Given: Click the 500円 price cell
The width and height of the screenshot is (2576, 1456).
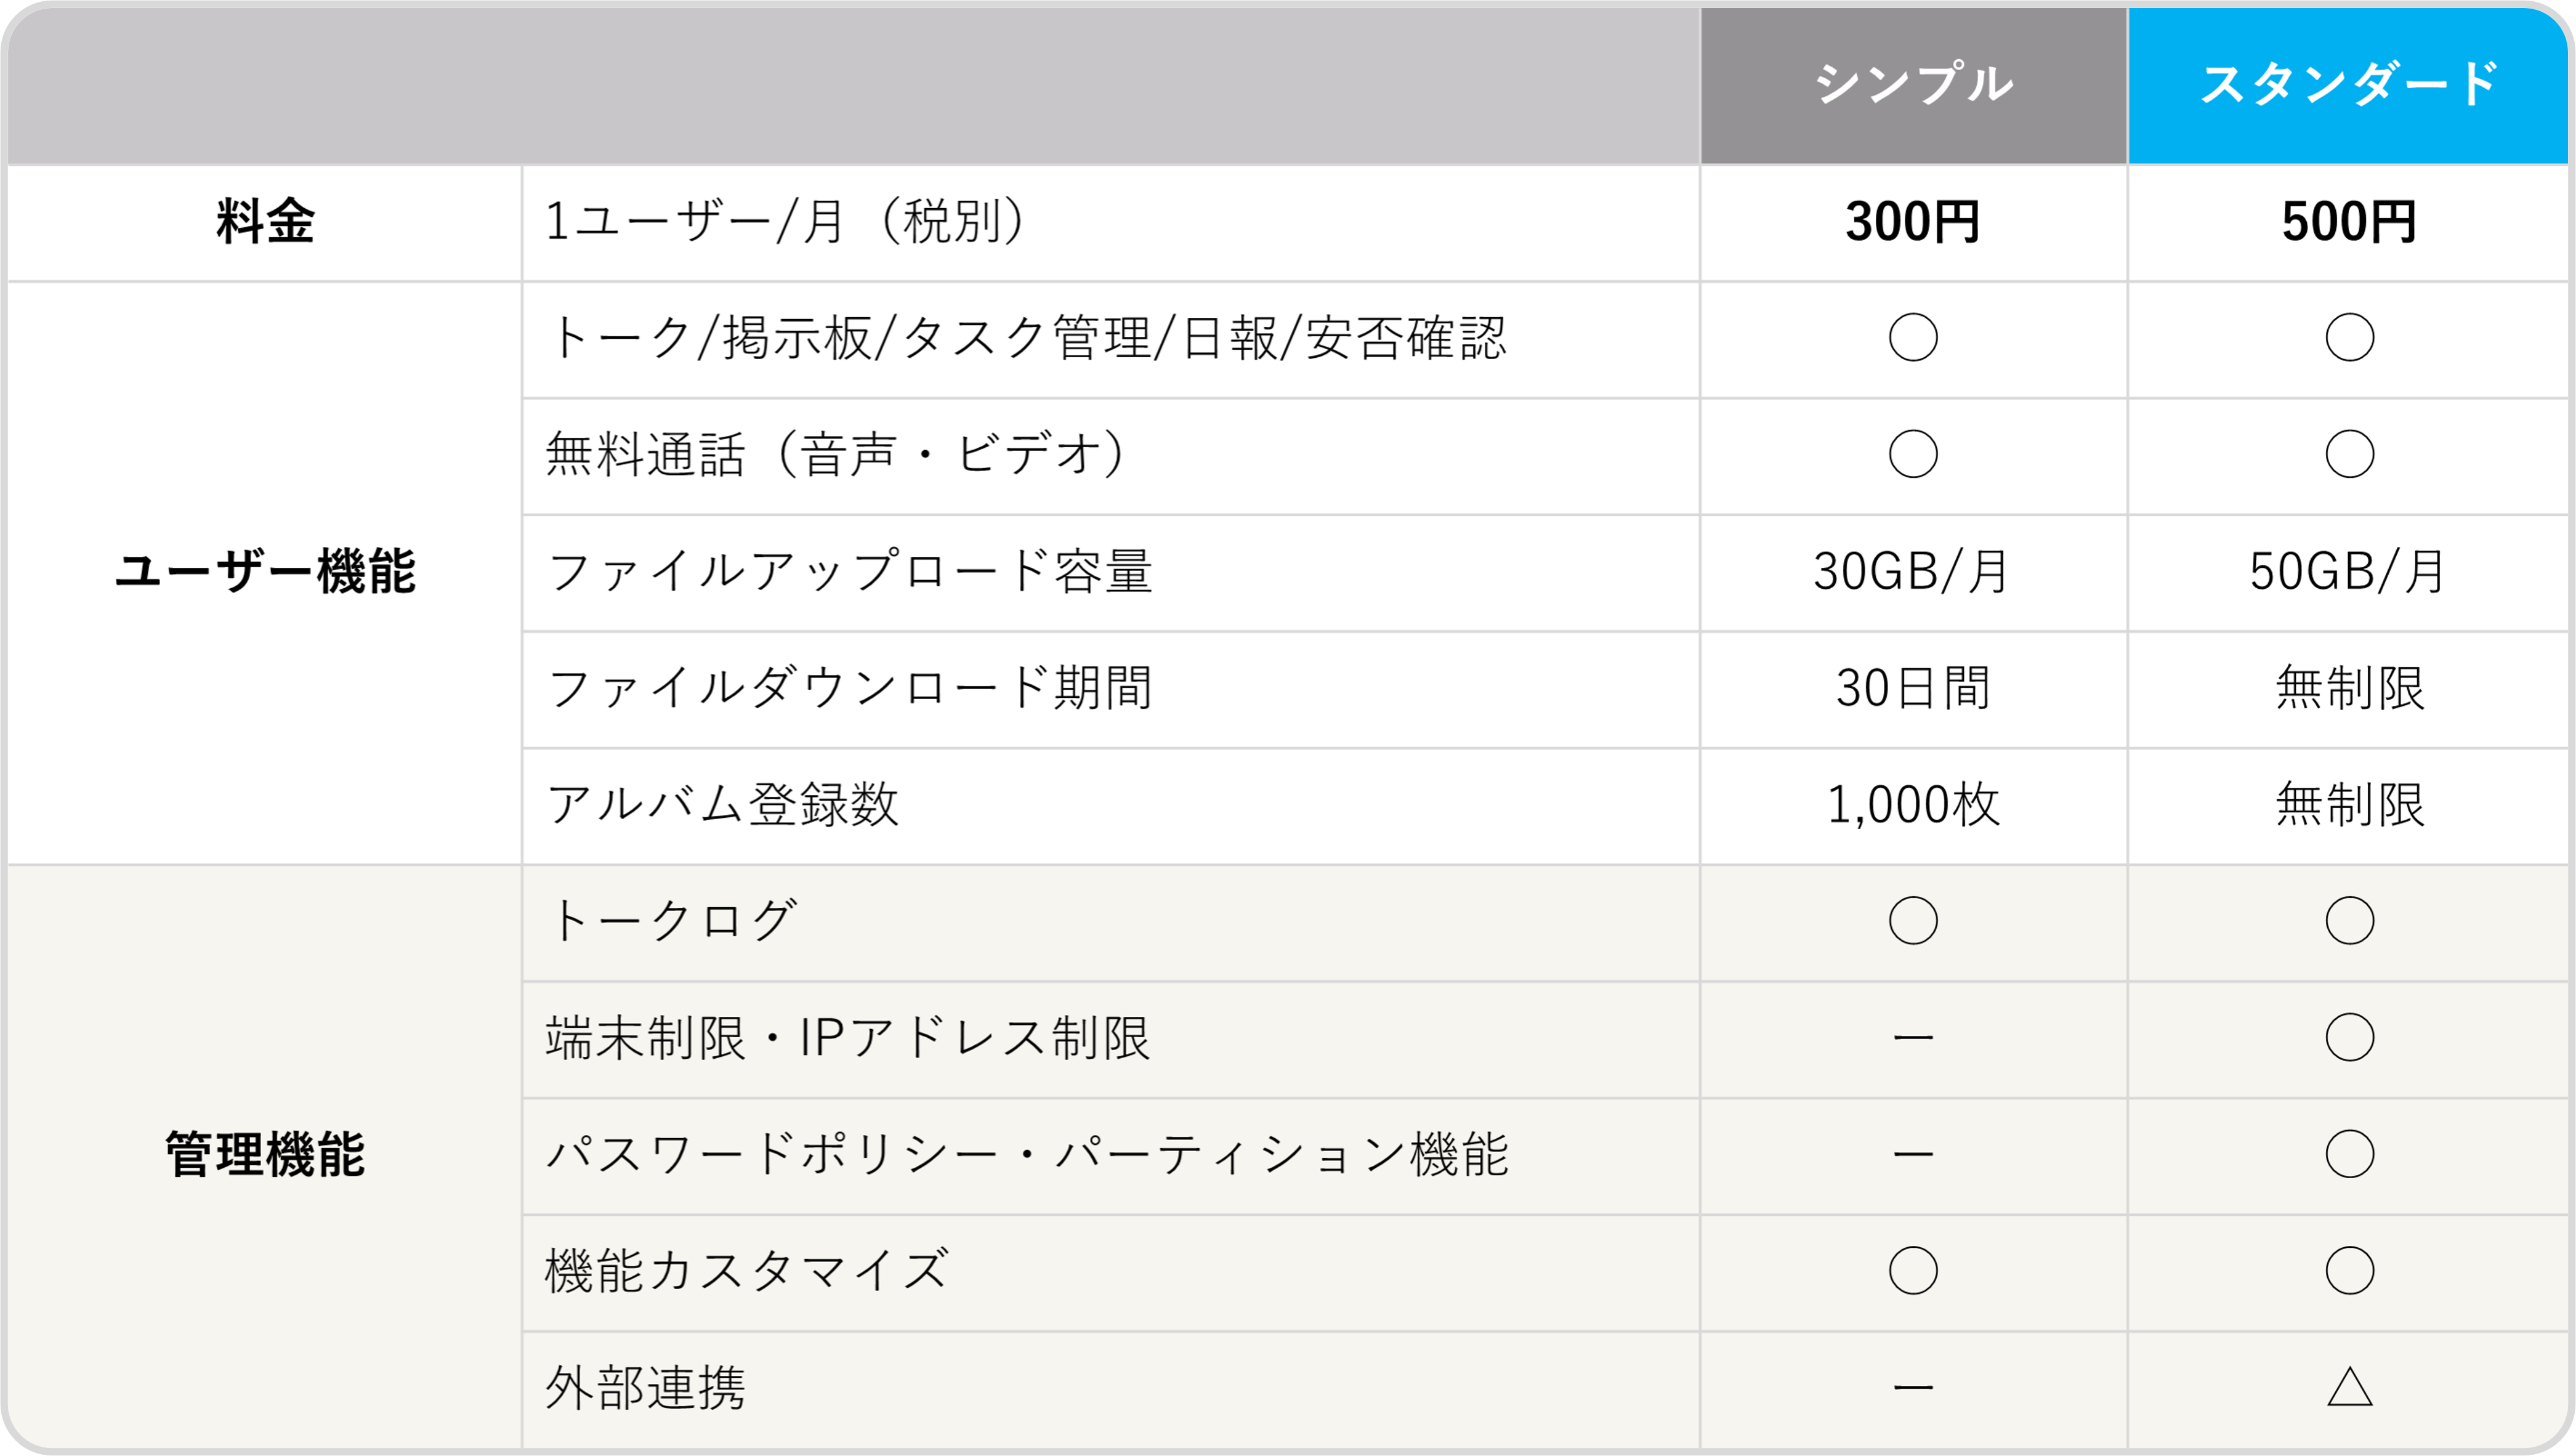Looking at the screenshot, I should click(x=2348, y=222).
